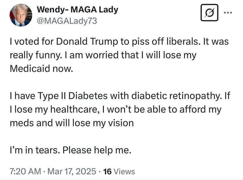Select the "Mar 17, 2025" date
243x180 pixels.
coord(72,172)
